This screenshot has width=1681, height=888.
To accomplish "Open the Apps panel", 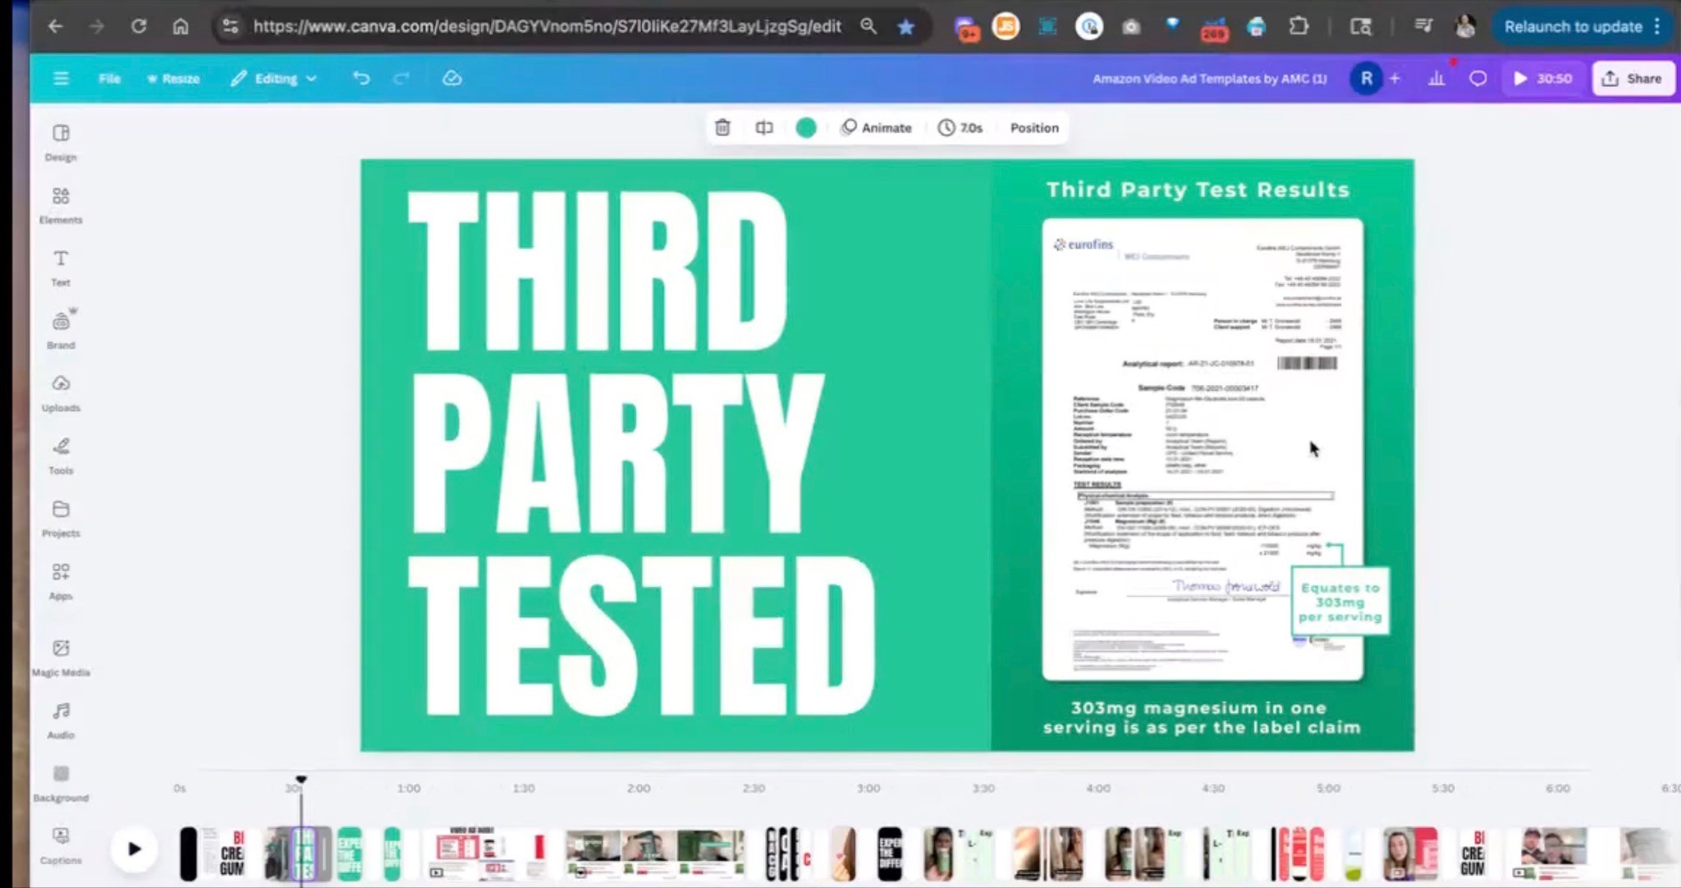I will point(61,582).
